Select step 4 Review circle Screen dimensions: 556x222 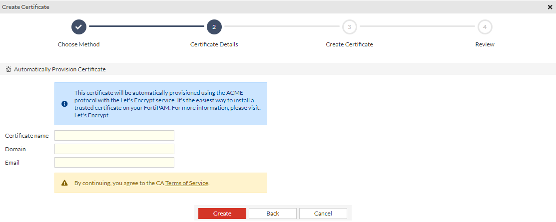485,27
